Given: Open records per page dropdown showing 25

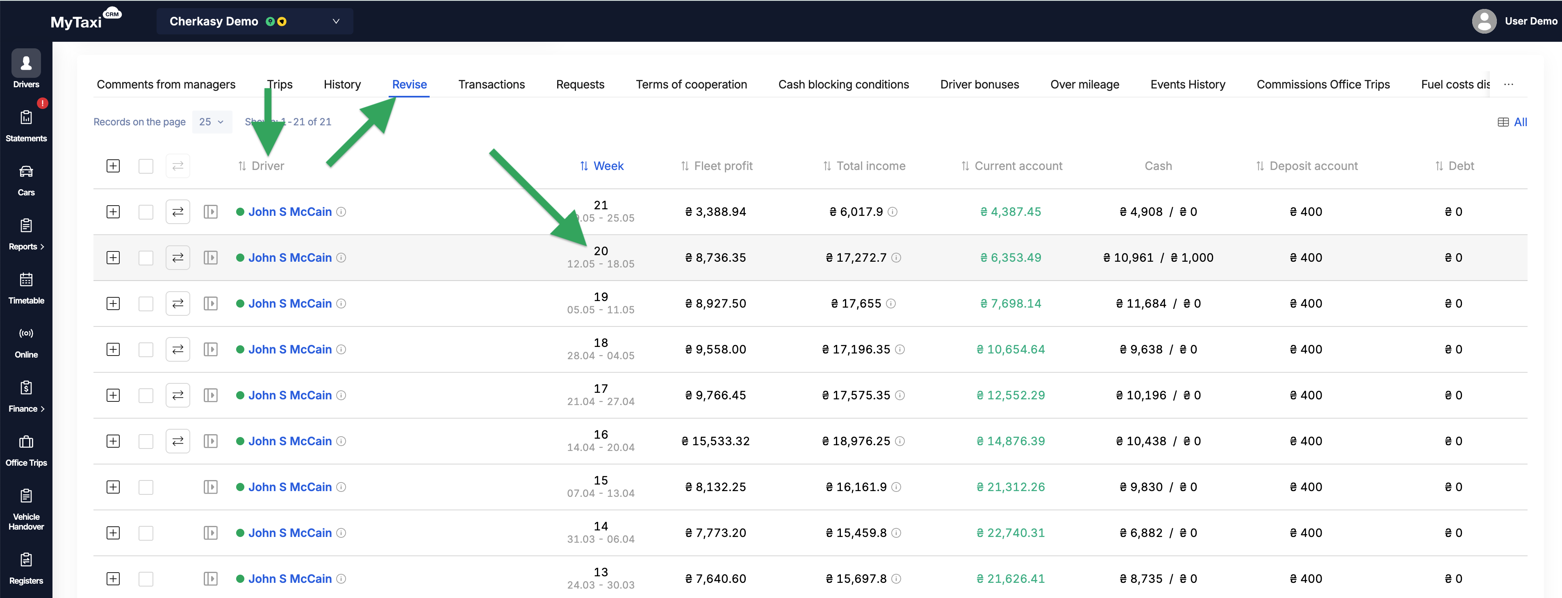Looking at the screenshot, I should tap(212, 122).
